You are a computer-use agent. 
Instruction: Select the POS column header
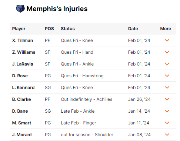click(49, 29)
